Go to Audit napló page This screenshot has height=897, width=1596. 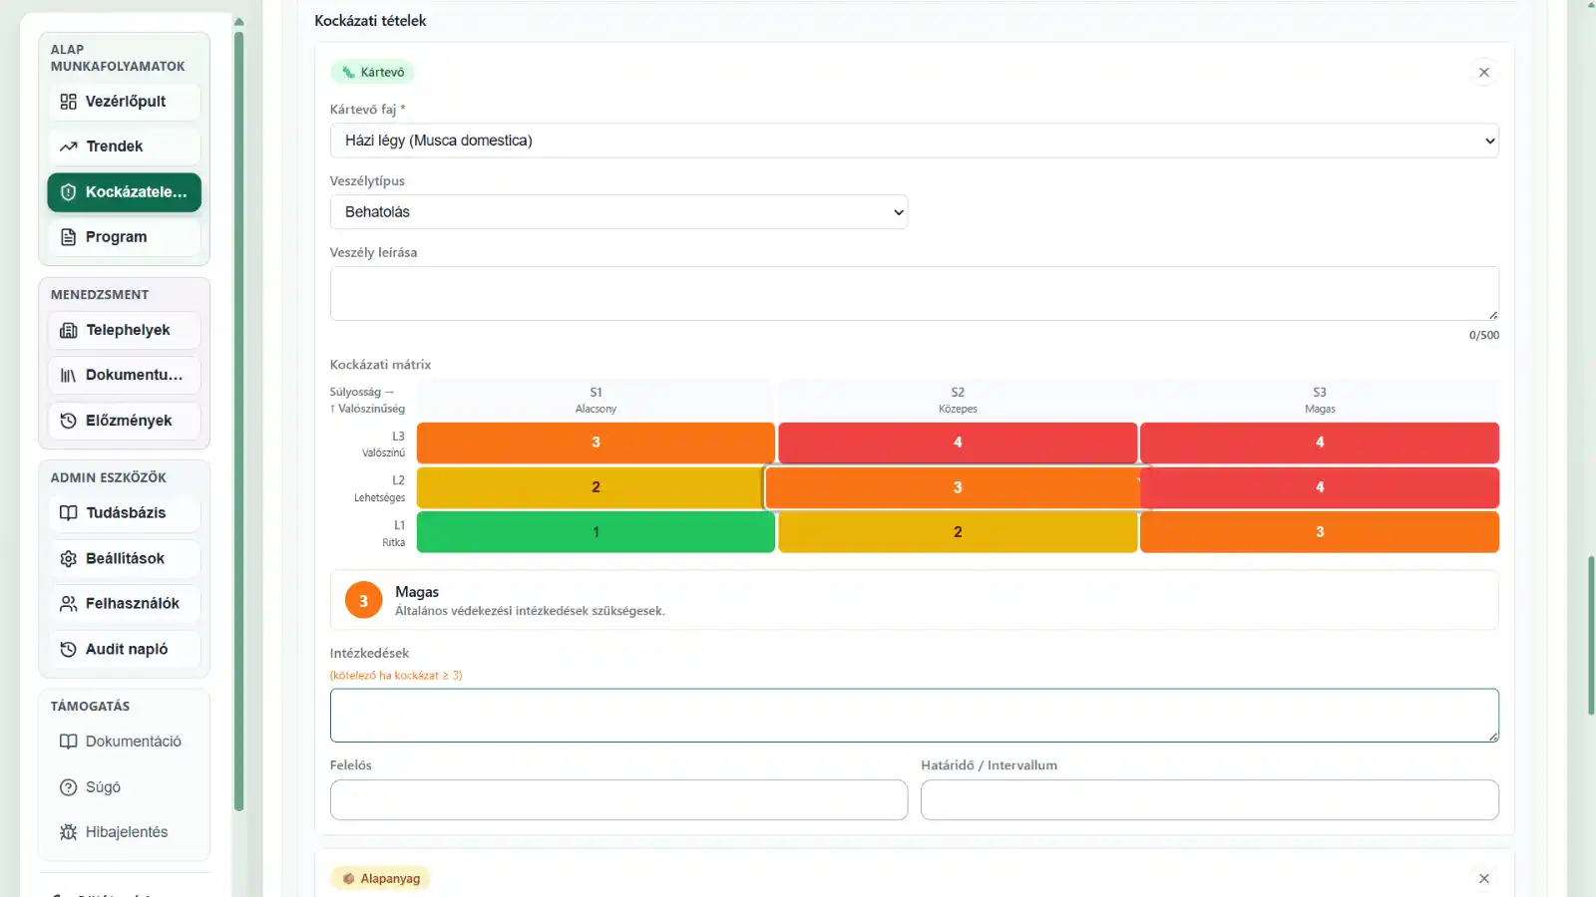click(124, 649)
